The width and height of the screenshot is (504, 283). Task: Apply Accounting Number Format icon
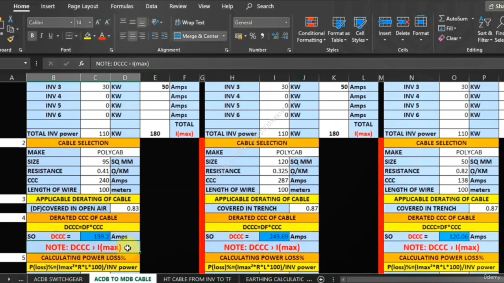[x=238, y=36]
